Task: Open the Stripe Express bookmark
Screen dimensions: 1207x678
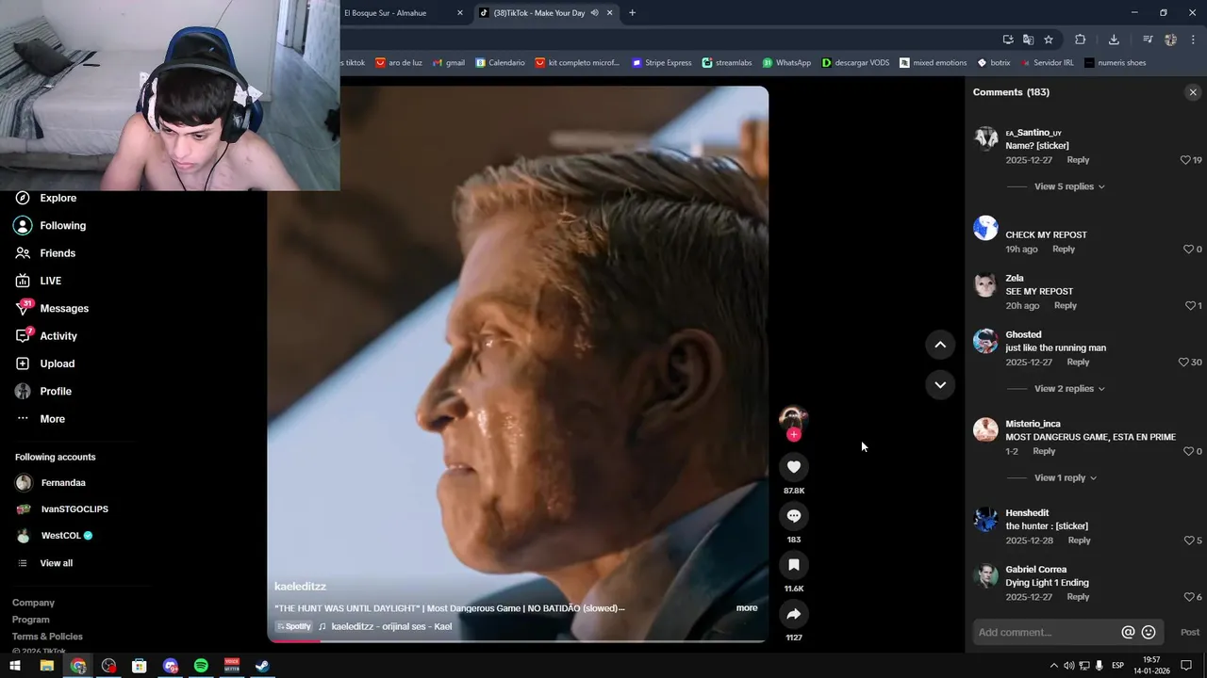Action: (x=662, y=63)
